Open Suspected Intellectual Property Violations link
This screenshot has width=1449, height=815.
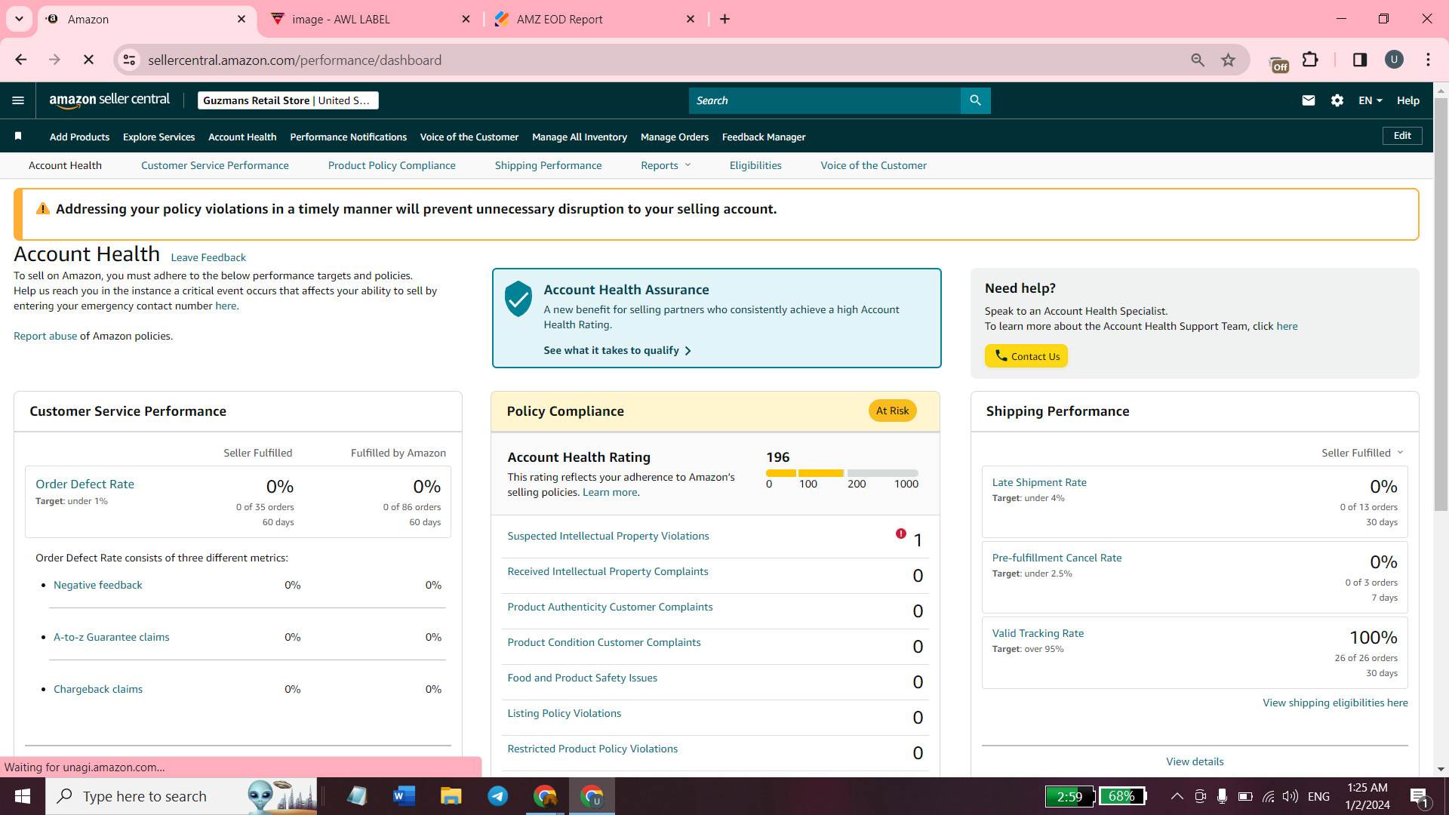click(608, 536)
